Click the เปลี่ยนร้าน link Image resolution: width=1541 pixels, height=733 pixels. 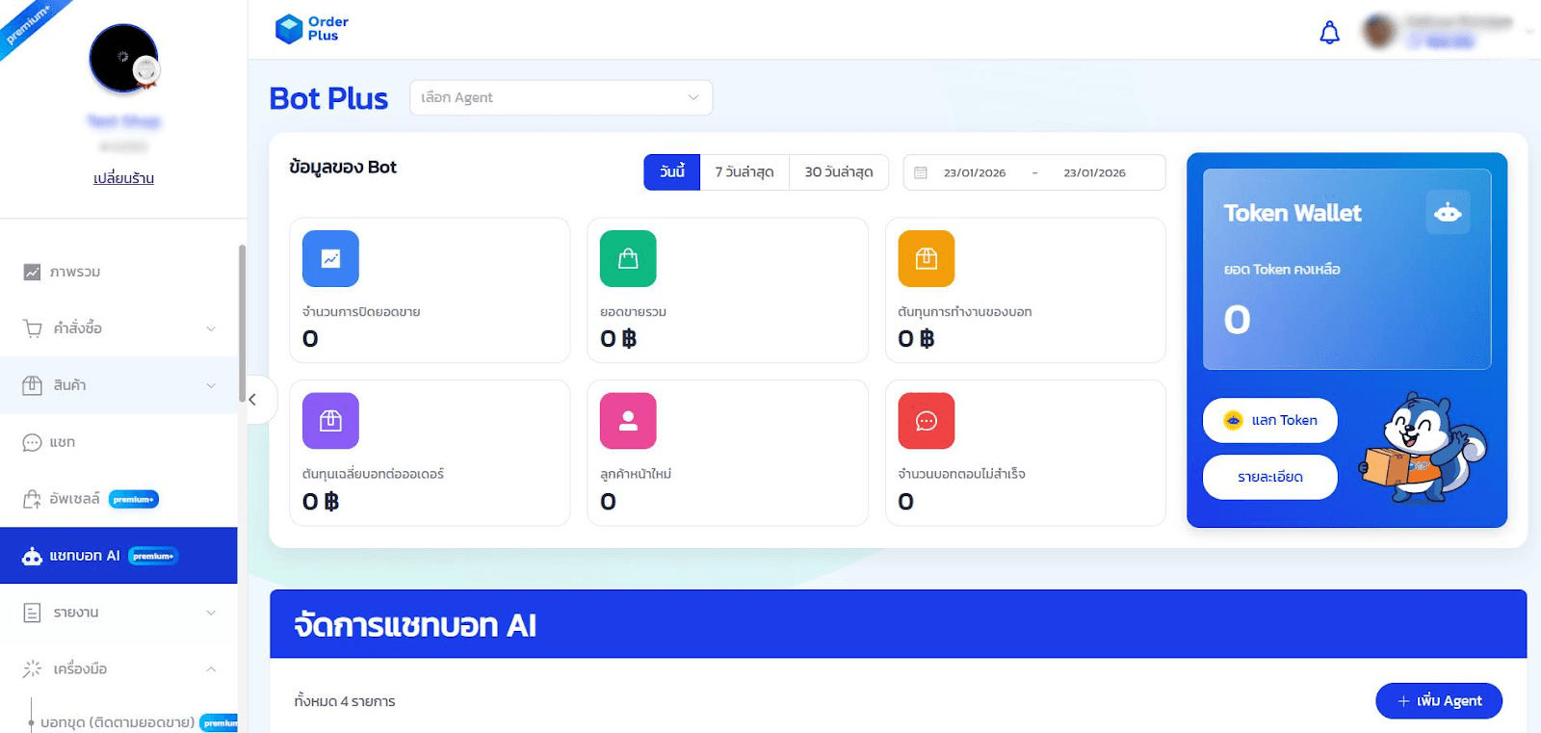(123, 178)
